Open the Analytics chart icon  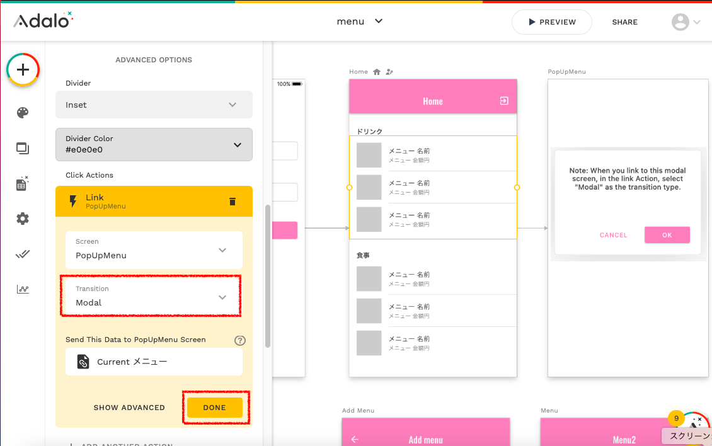click(23, 289)
